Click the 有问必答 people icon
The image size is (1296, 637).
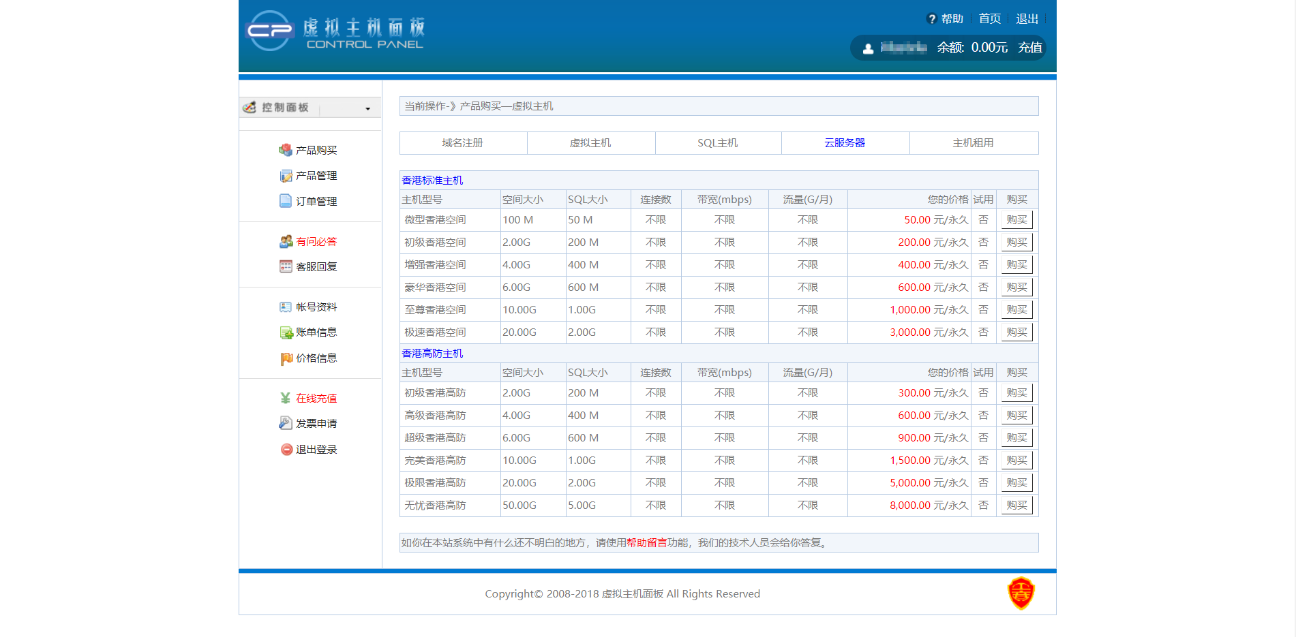point(286,241)
